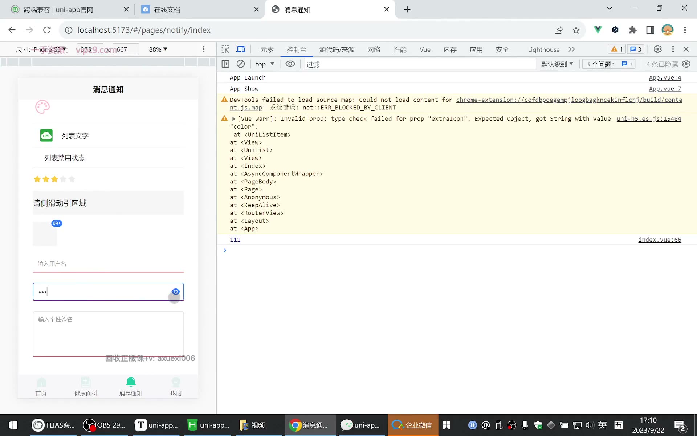
Task: Focus the 过滤 console filter field
Action: (420, 64)
